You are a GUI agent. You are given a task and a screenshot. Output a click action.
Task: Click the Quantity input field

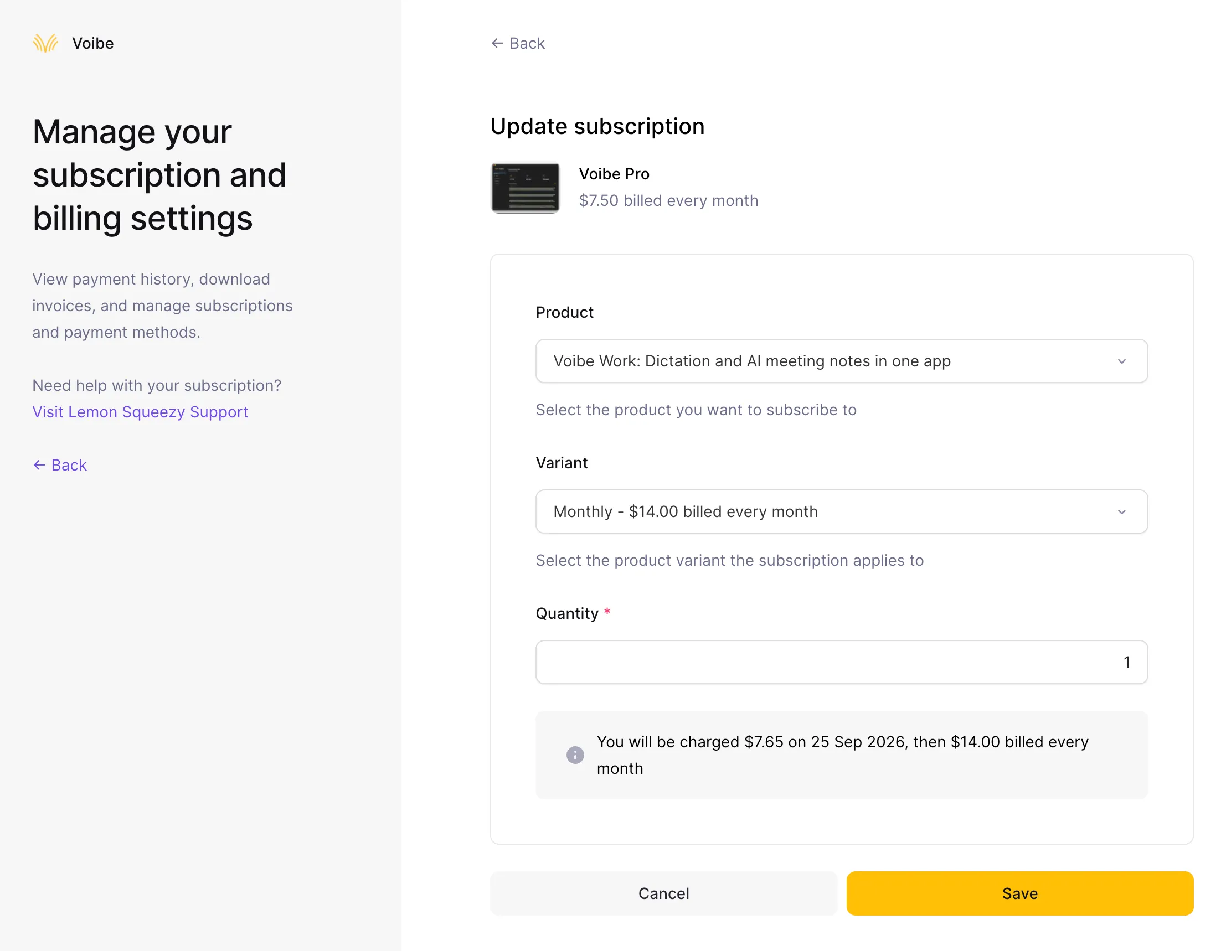tap(842, 662)
